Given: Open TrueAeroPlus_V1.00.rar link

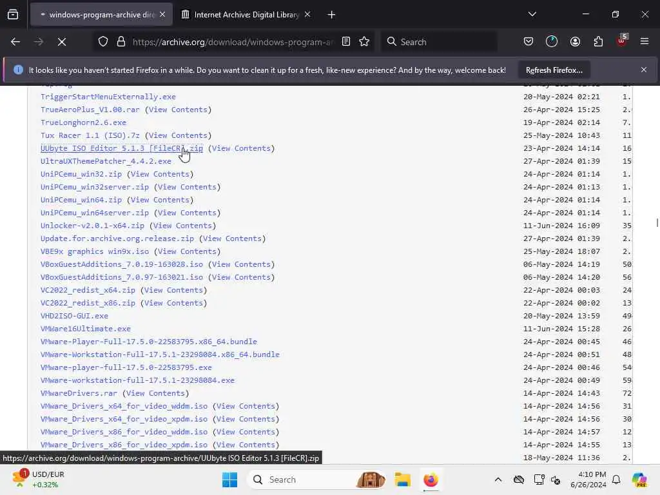Looking at the screenshot, I should [x=90, y=110].
